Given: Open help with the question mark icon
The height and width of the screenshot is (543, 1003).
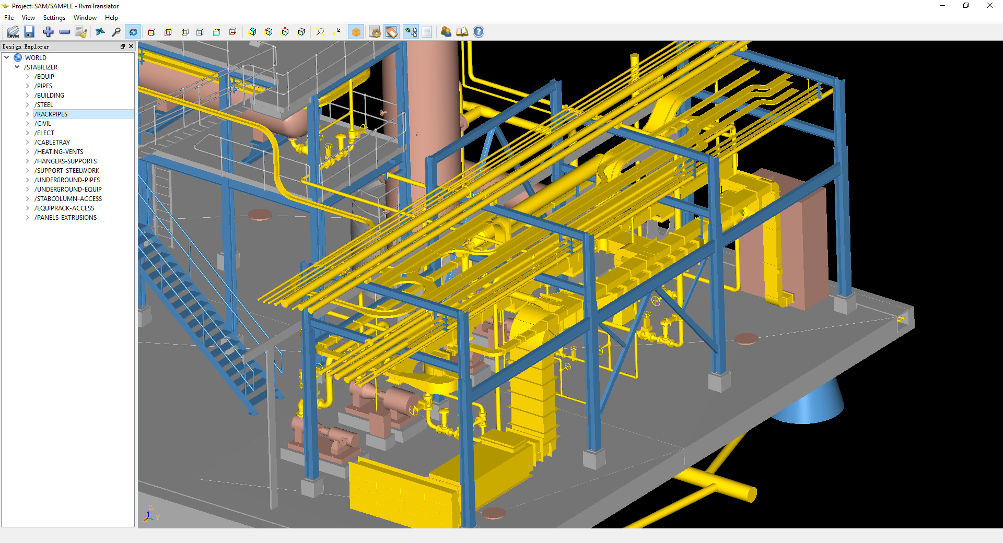Looking at the screenshot, I should [x=478, y=32].
